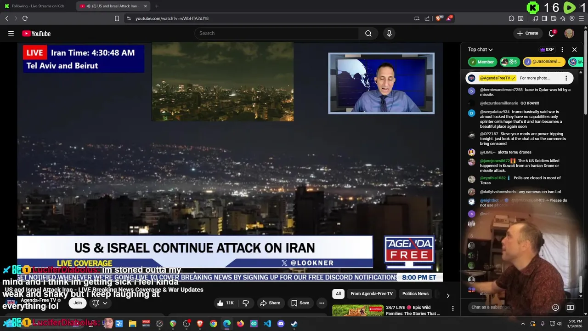Open the @JasonBewl super chat chip
This screenshot has width=588, height=331.
click(543, 62)
